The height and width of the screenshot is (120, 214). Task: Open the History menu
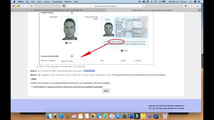click(47, 2)
